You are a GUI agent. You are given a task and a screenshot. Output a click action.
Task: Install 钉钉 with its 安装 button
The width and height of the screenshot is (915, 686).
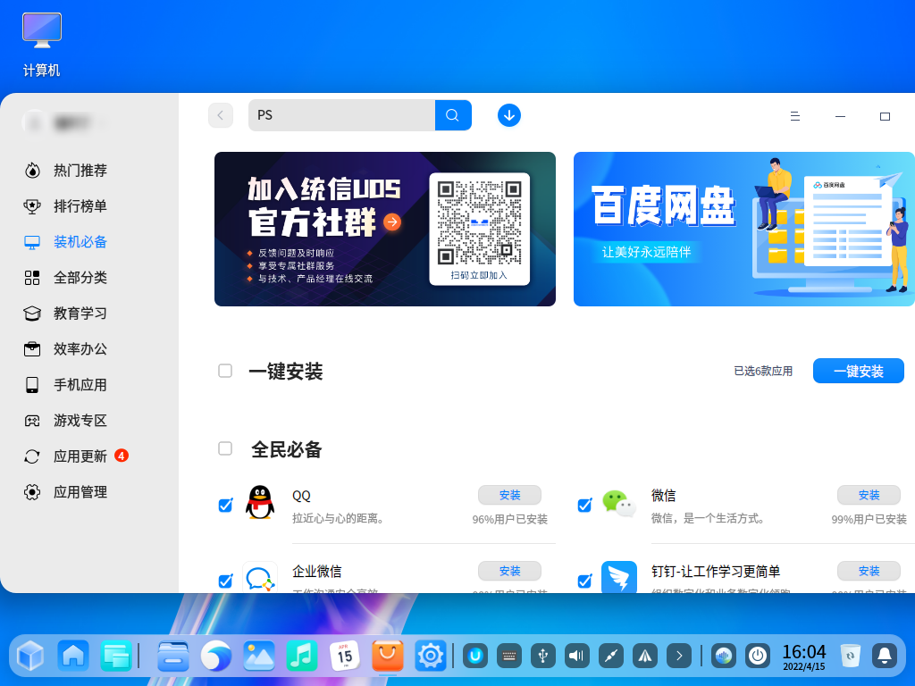pyautogui.click(x=869, y=571)
